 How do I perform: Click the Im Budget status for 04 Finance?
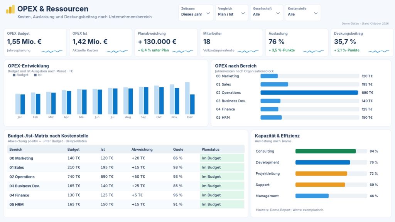point(222,195)
